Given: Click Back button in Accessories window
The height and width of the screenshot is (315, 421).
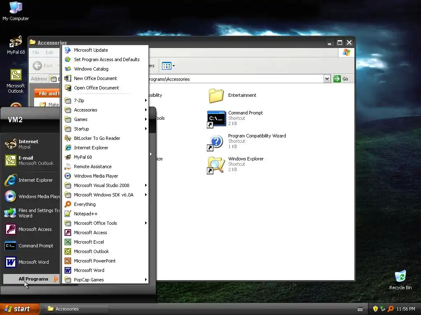Looking at the screenshot, I should 43,66.
